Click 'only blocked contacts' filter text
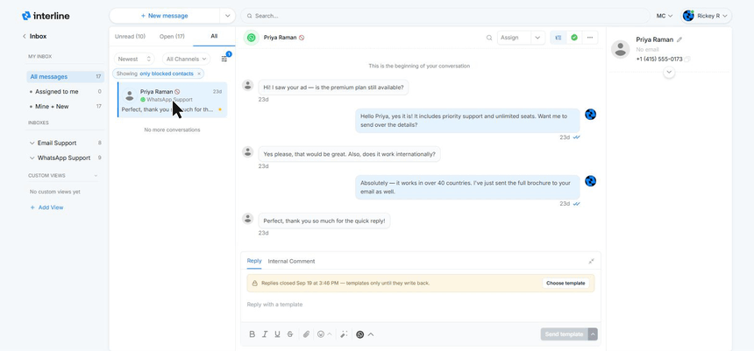 click(x=167, y=74)
